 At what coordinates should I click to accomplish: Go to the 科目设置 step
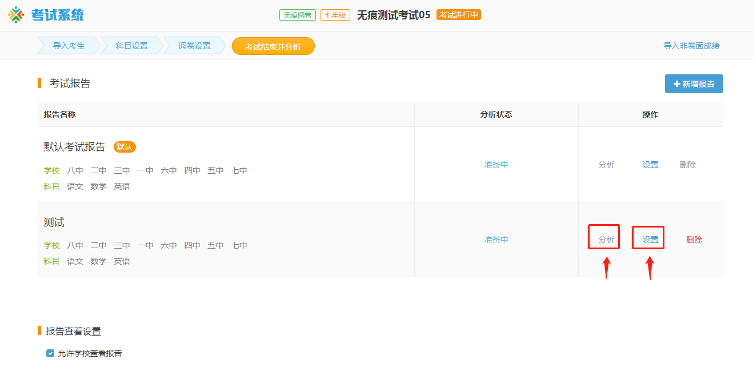132,46
